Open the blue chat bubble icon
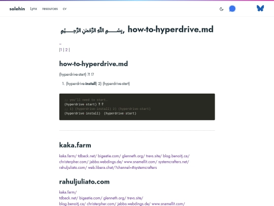The image size is (274, 206). click(x=232, y=9)
